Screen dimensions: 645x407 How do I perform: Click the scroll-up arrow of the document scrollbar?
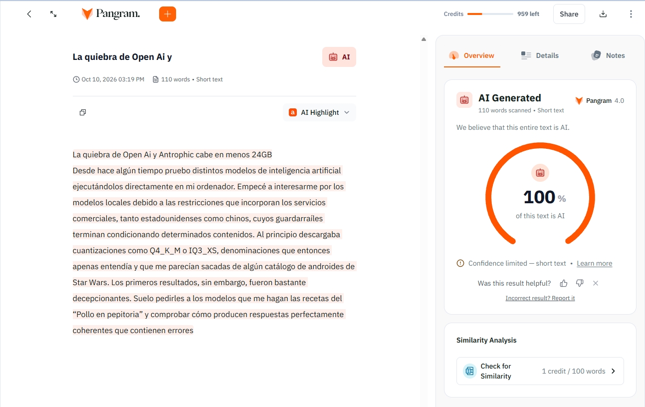point(424,39)
